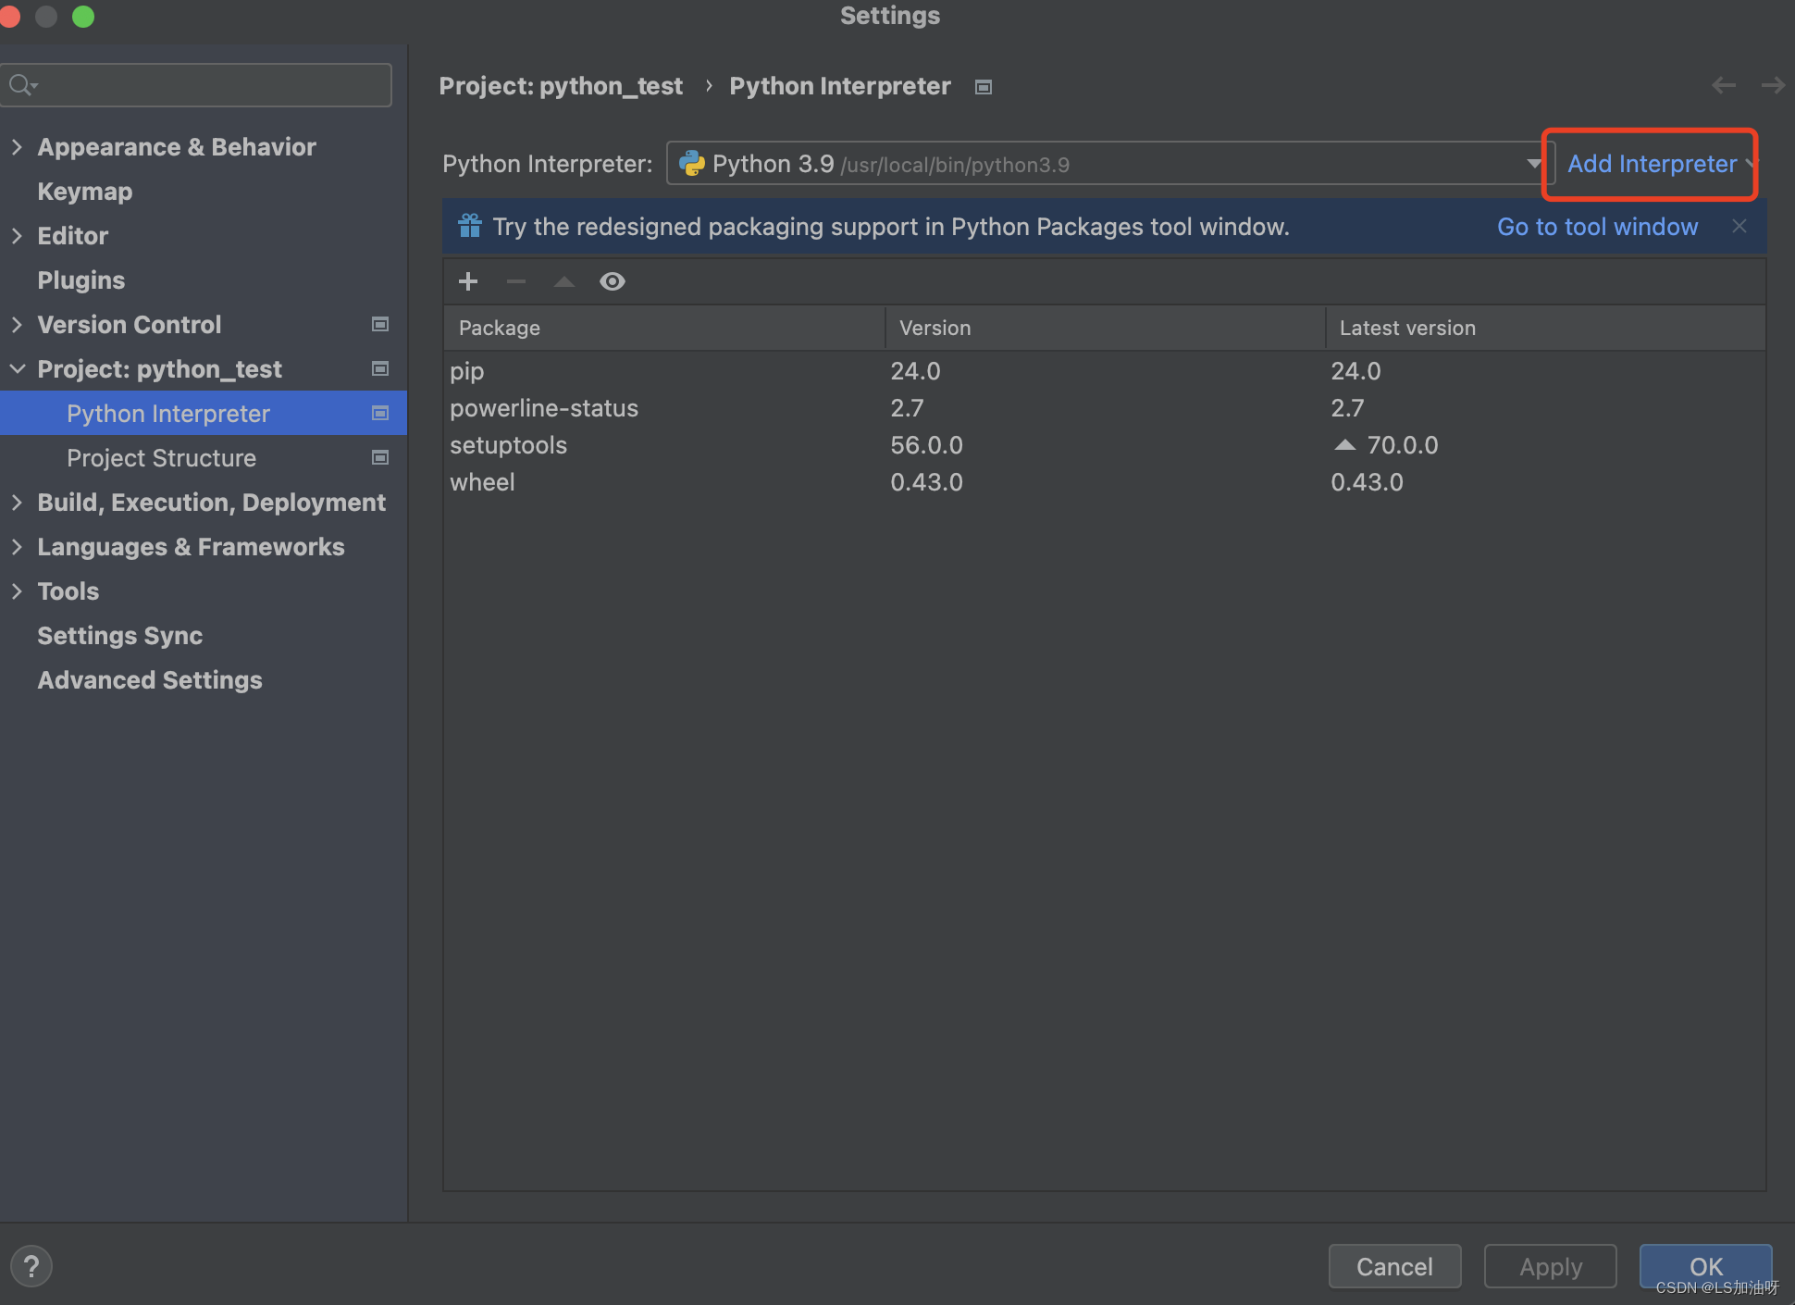Select the Plugins settings section
Screen dimensions: 1795x1305
pos(80,279)
